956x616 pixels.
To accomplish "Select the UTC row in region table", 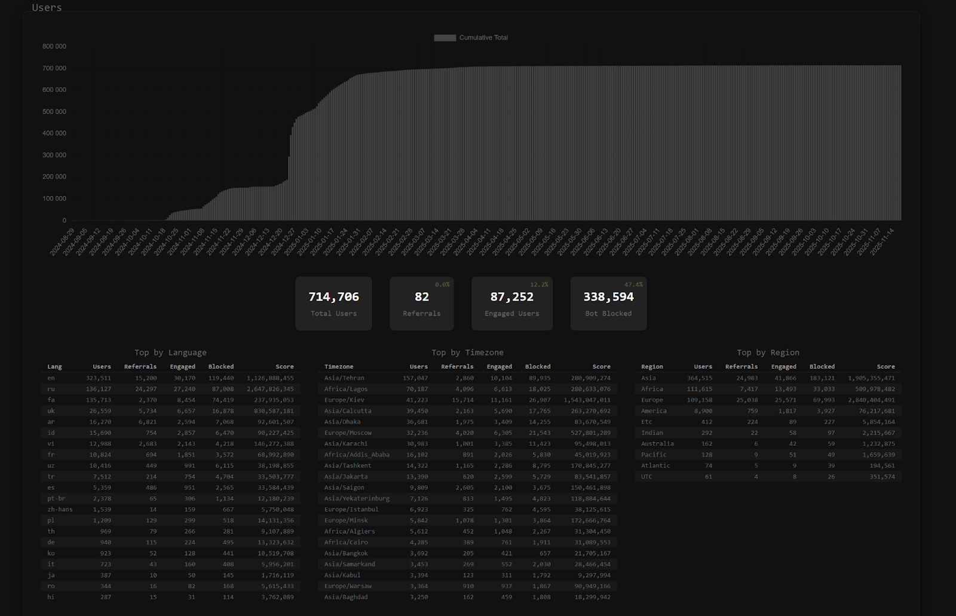I will pyautogui.click(x=646, y=477).
